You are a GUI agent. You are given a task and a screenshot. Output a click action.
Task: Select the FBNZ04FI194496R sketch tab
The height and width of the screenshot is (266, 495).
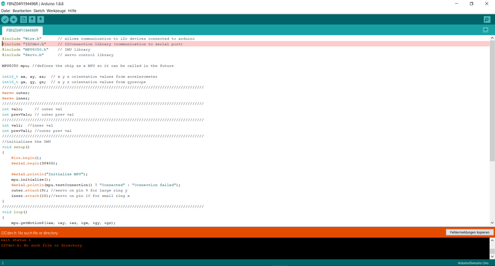[x=22, y=30]
